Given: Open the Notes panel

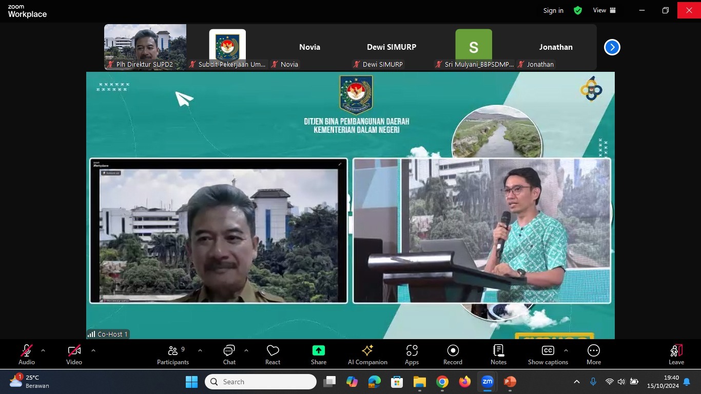Looking at the screenshot, I should [x=498, y=354].
